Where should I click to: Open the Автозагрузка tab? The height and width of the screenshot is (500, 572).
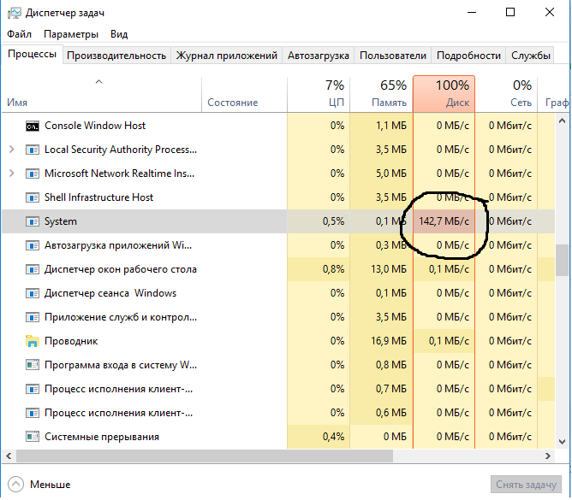(318, 56)
